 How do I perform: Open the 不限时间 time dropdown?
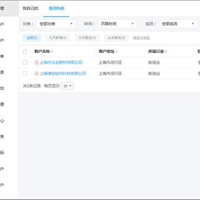(x=117, y=24)
